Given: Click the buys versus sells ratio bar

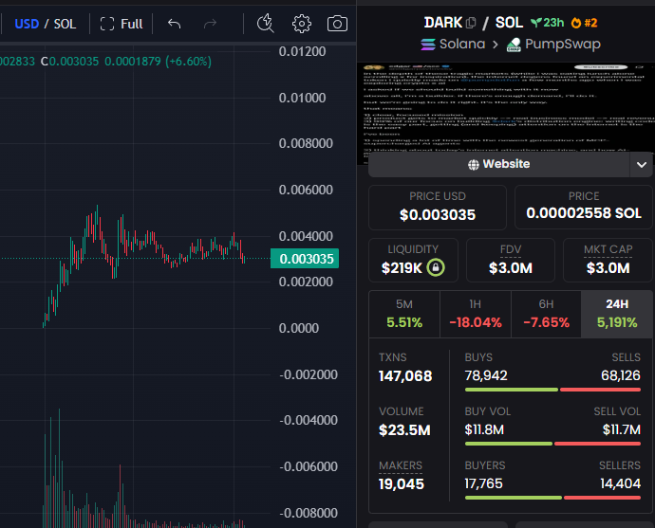Looking at the screenshot, I should 552,390.
